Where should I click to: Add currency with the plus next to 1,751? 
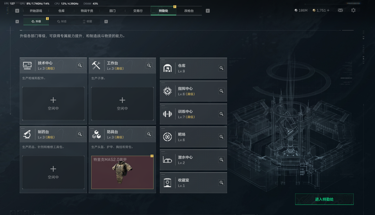point(328,10)
